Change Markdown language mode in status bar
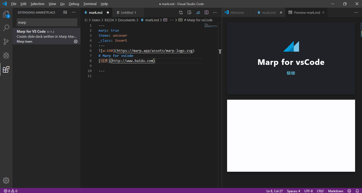362x193 pixels. click(335, 191)
